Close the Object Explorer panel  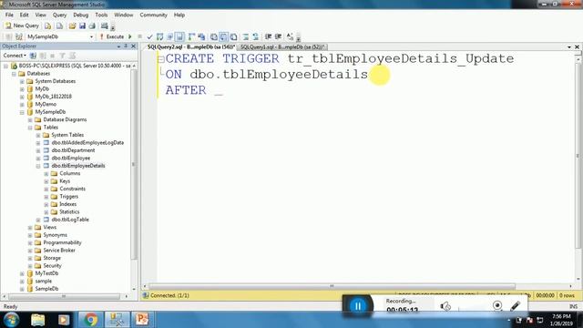[134, 46]
